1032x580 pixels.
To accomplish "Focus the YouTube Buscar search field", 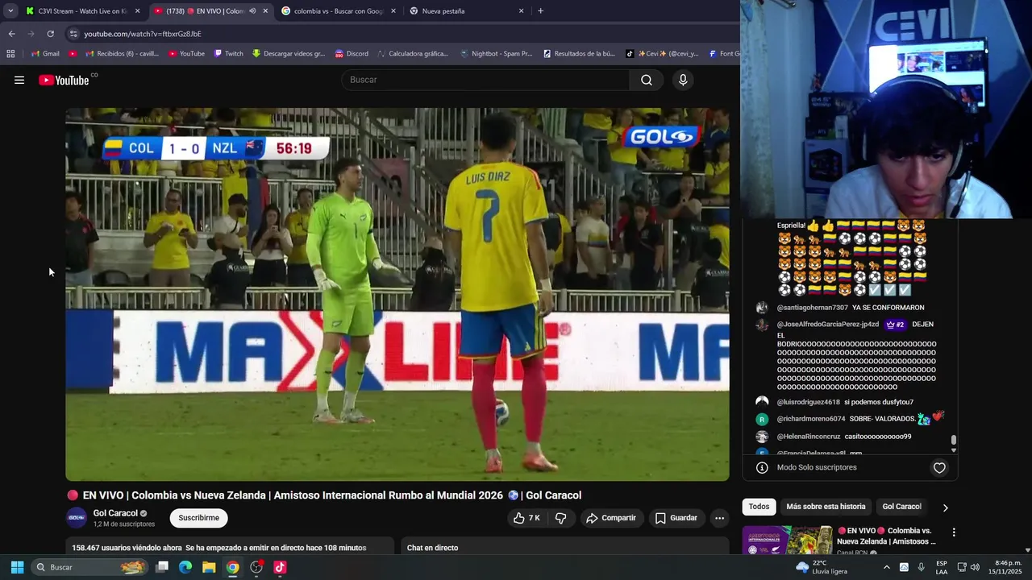I will (x=486, y=80).
